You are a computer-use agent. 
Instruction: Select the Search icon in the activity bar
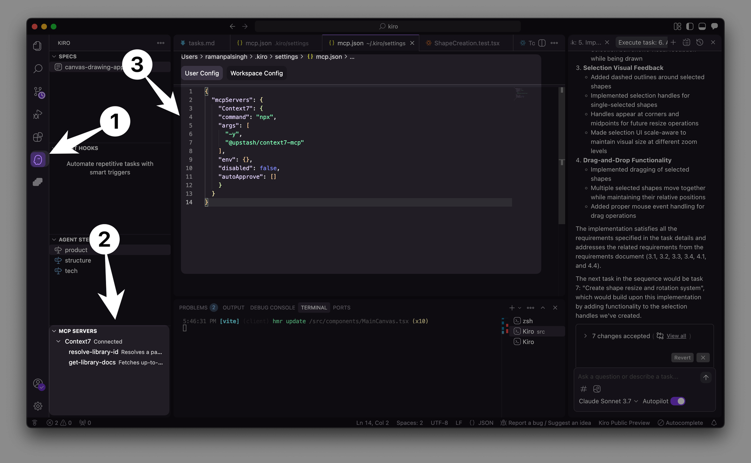click(38, 68)
